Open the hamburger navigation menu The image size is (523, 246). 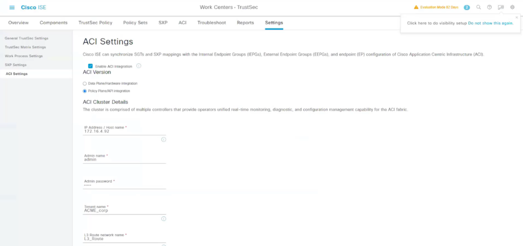coord(12,7)
